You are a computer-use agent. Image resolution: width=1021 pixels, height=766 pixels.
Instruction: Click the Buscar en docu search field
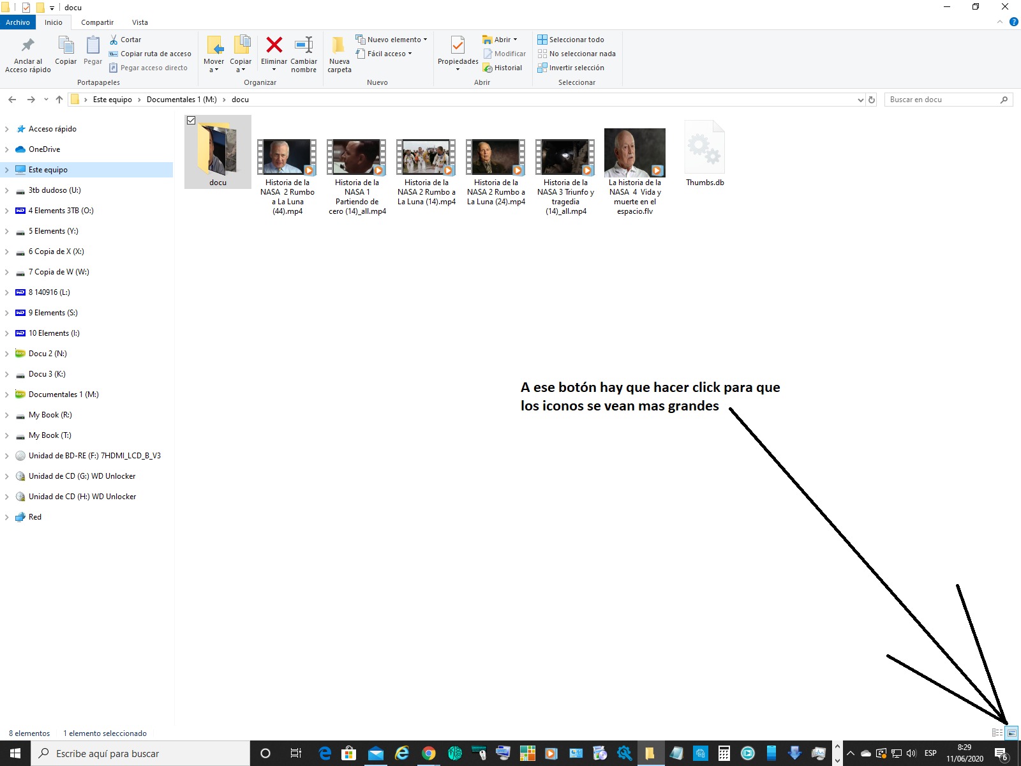(942, 100)
